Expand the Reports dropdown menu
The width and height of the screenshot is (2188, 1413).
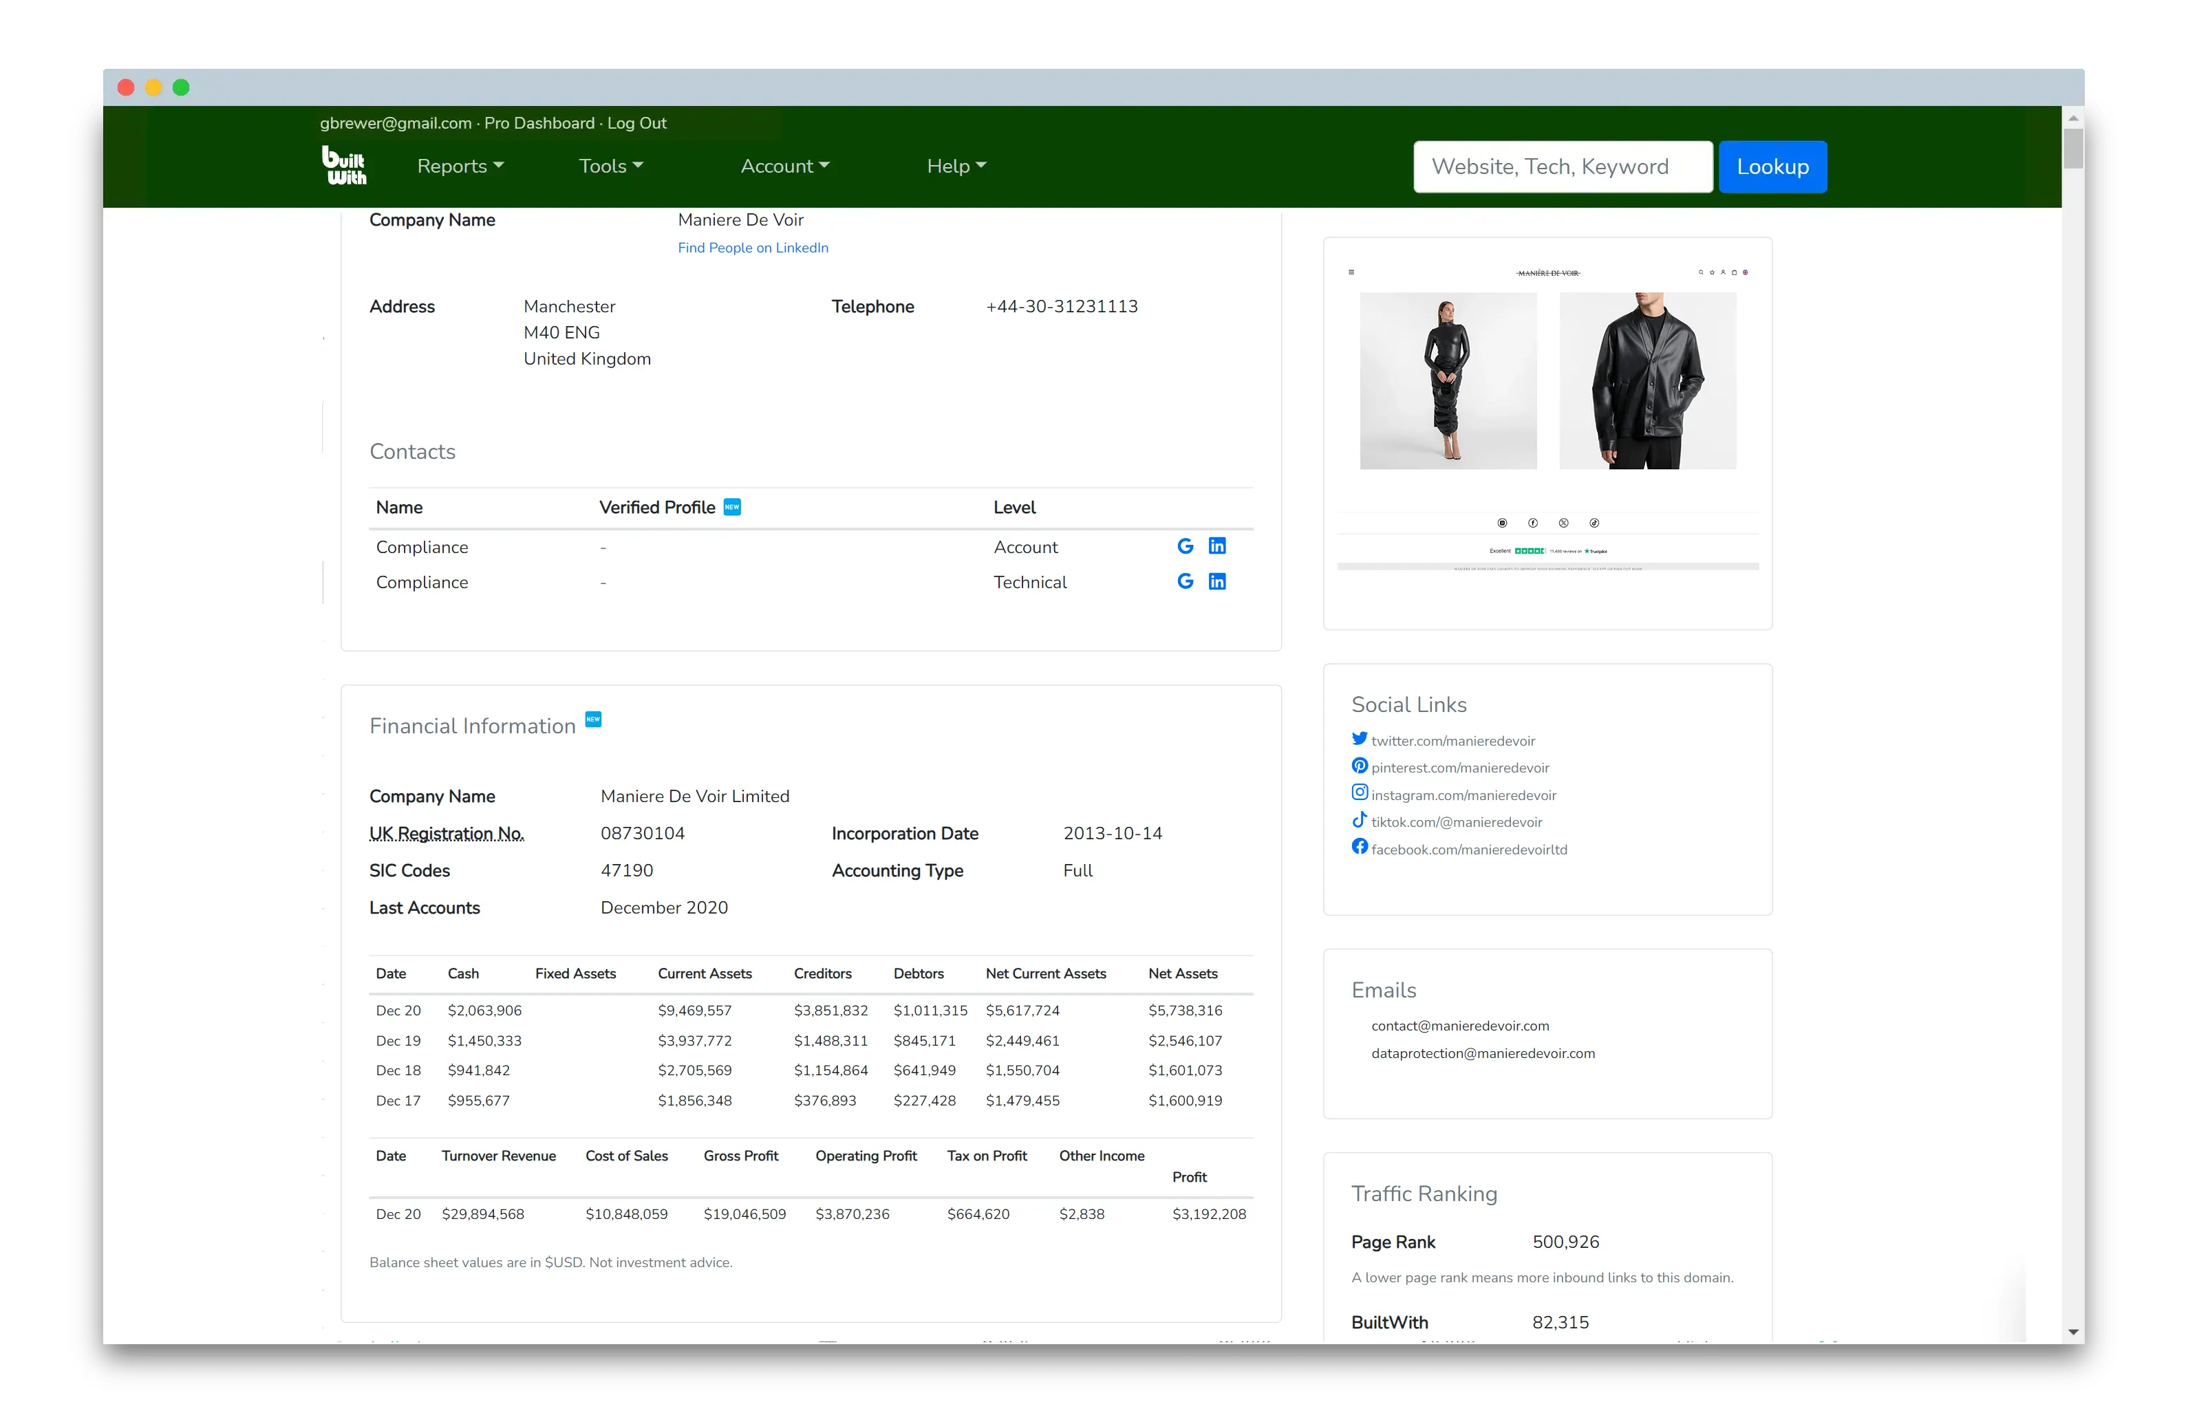(x=460, y=166)
